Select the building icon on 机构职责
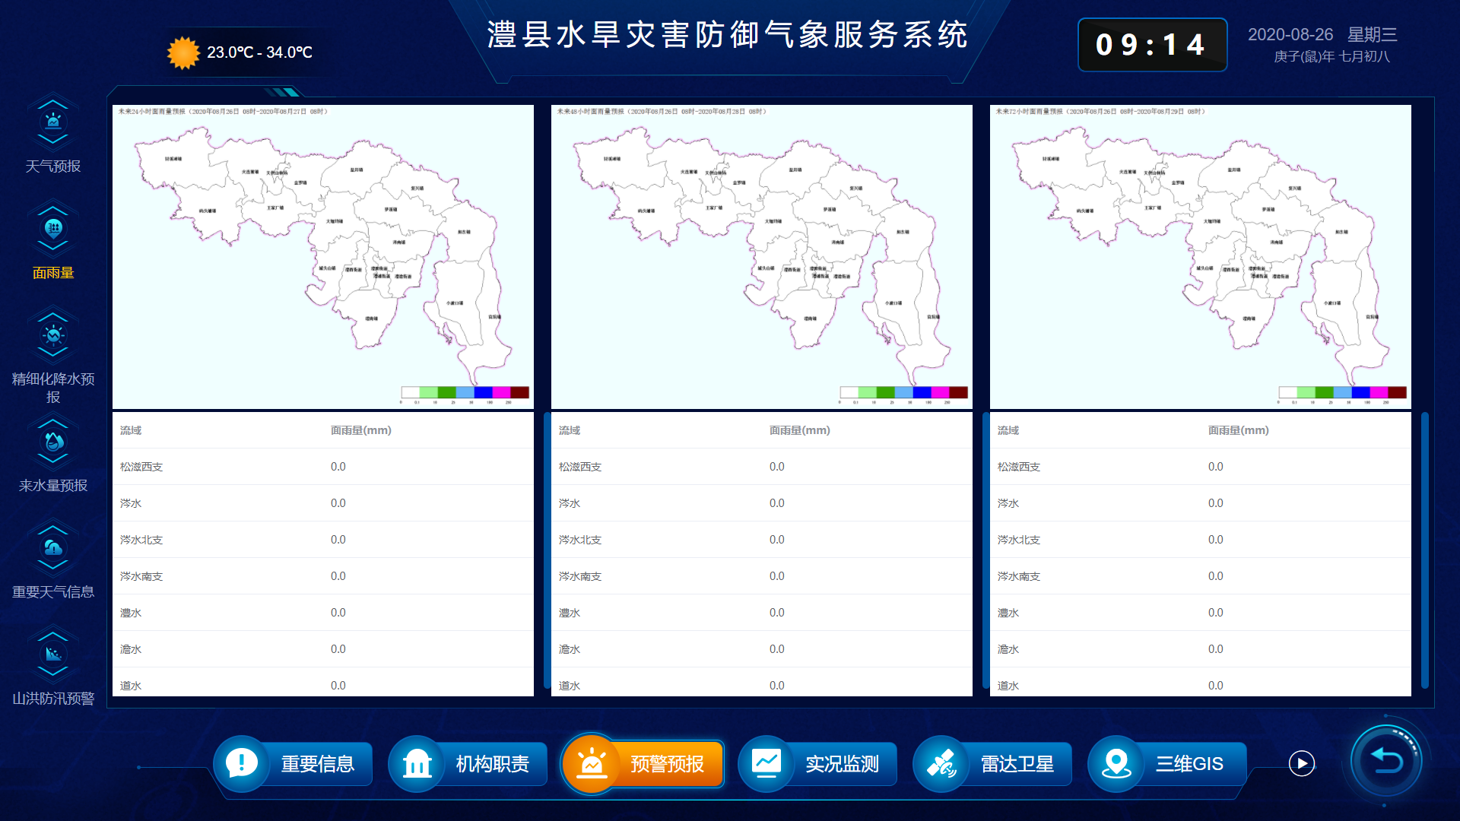The height and width of the screenshot is (821, 1460). click(x=416, y=764)
